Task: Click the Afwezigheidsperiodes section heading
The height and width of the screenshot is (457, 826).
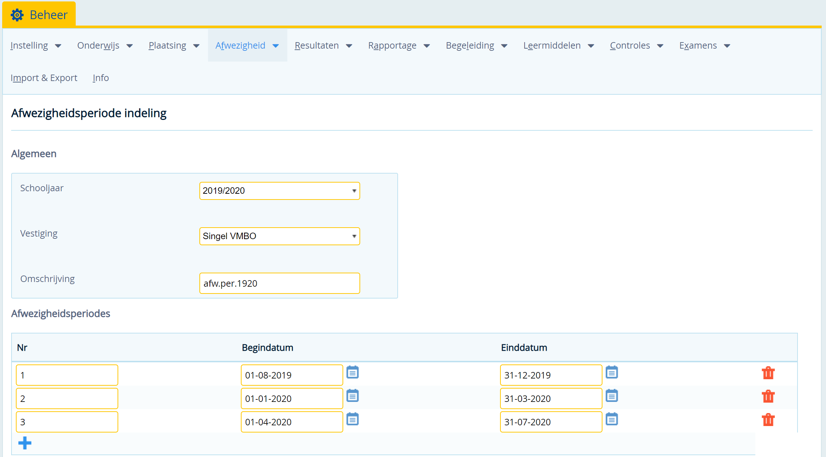Action: 61,313
